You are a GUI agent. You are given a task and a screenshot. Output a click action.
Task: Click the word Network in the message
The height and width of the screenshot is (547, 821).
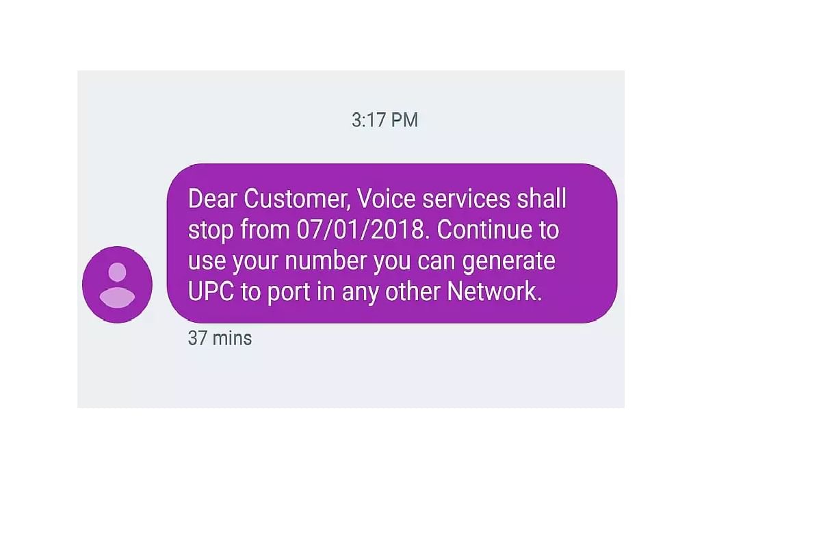pos(494,292)
